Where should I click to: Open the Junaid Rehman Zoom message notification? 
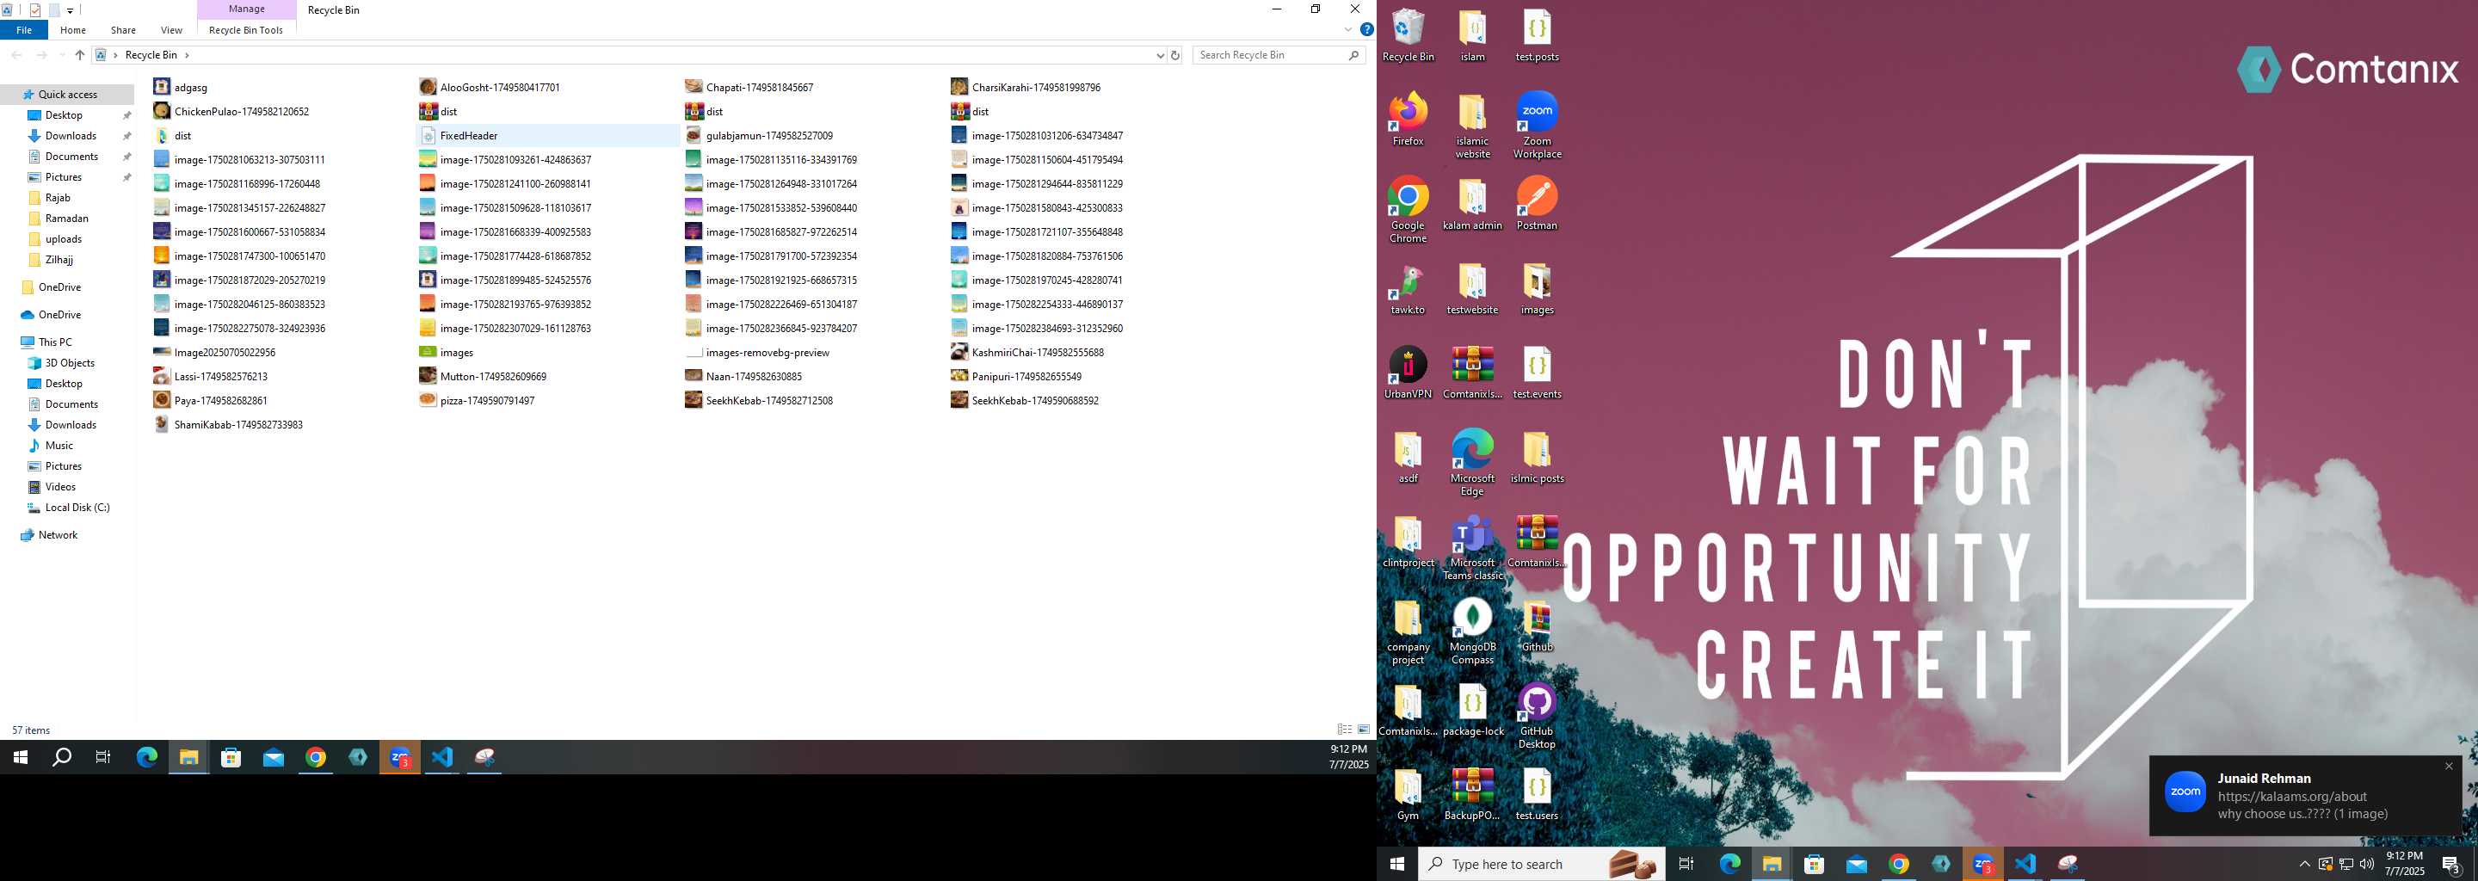(2305, 796)
